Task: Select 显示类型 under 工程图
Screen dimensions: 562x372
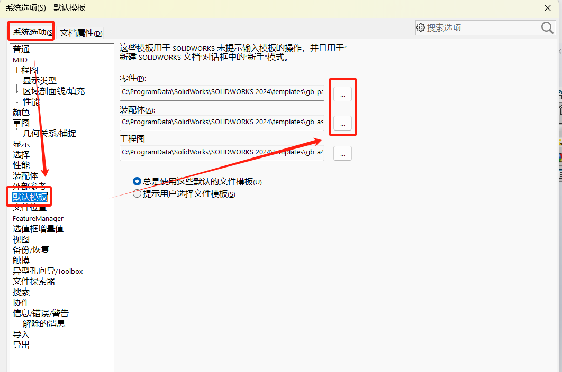Action: (40, 80)
